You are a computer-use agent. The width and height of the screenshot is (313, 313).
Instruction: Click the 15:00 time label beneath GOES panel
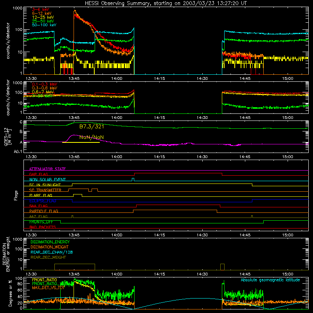[x=288, y=157]
